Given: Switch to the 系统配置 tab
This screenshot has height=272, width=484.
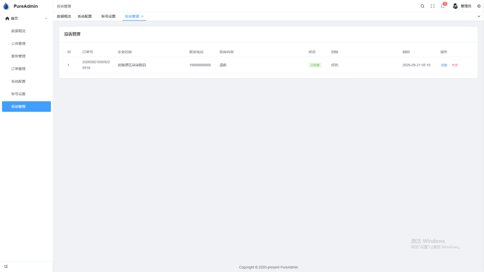Looking at the screenshot, I should coord(85,17).
